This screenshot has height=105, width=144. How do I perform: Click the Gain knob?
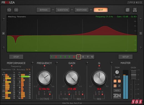click(x=72, y=78)
